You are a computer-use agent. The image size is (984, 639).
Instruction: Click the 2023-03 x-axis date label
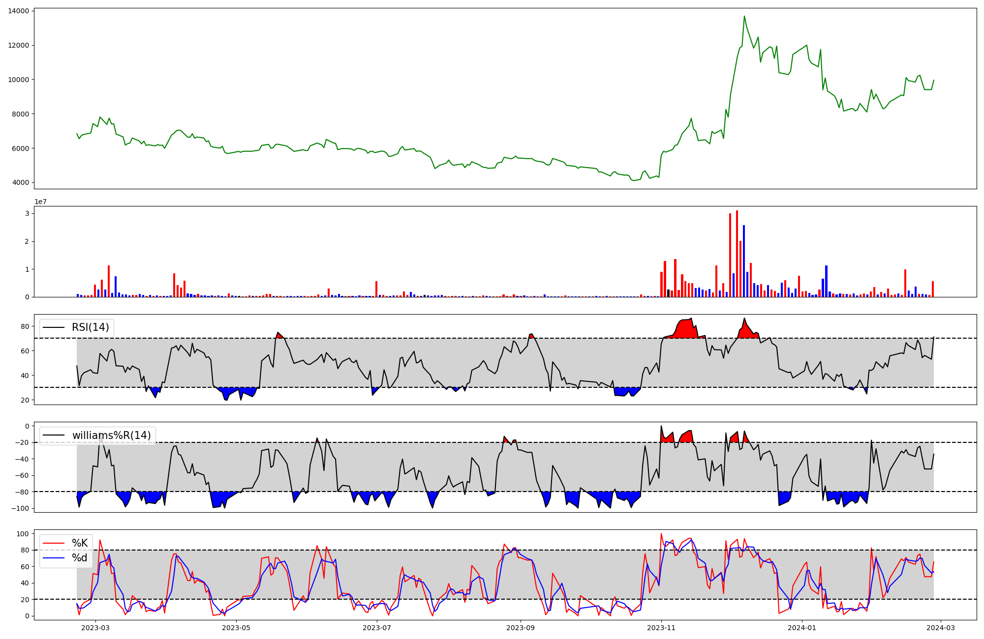tap(95, 628)
